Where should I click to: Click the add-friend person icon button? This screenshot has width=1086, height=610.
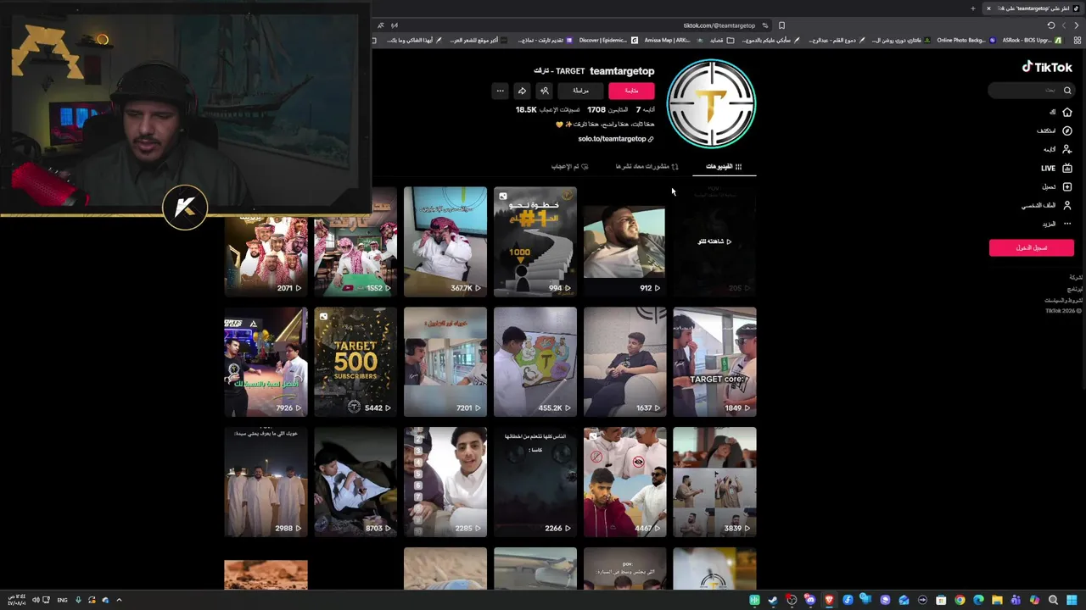click(x=544, y=91)
